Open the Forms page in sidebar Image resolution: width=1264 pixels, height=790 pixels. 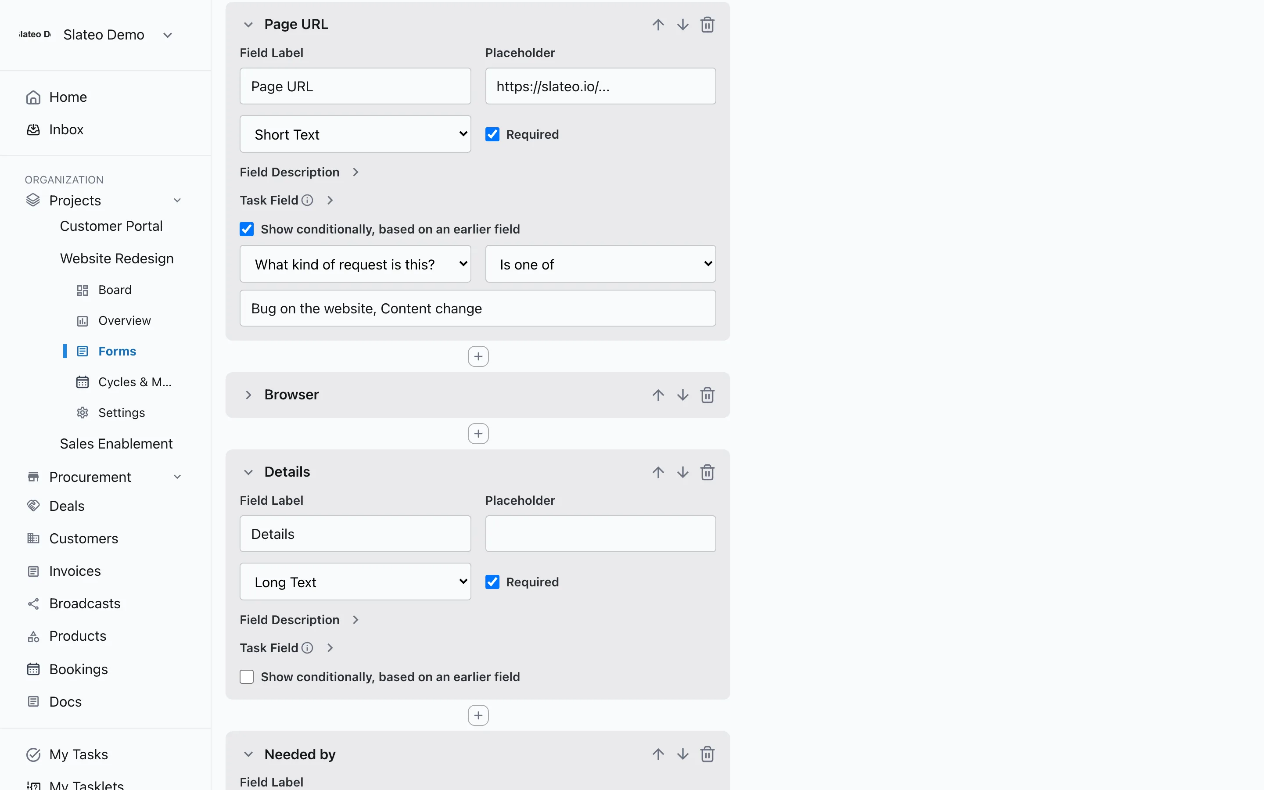[117, 351]
